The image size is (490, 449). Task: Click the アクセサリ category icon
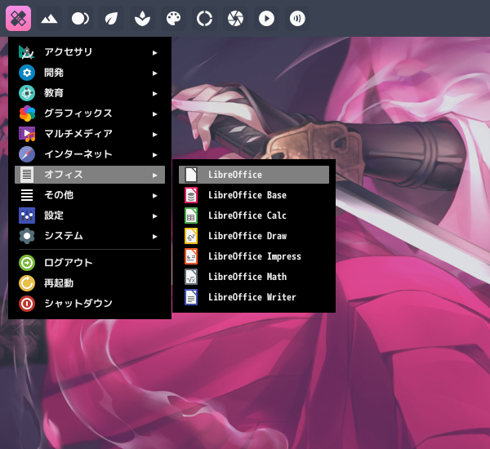pos(27,52)
